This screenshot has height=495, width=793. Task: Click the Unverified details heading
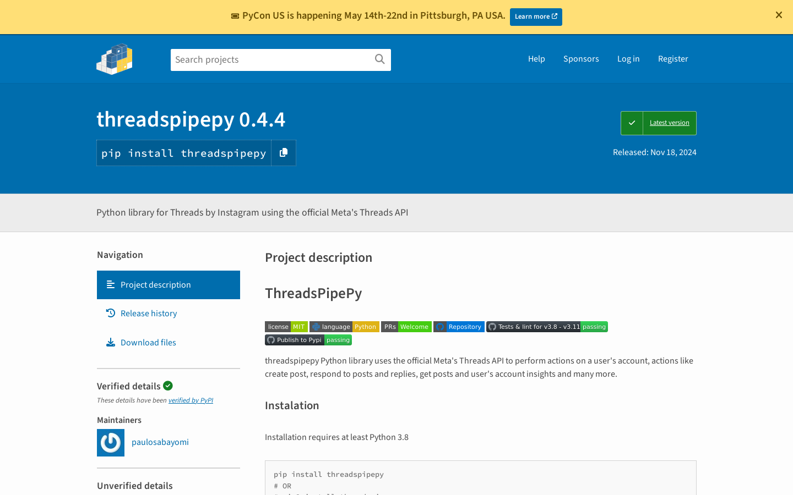click(135, 486)
